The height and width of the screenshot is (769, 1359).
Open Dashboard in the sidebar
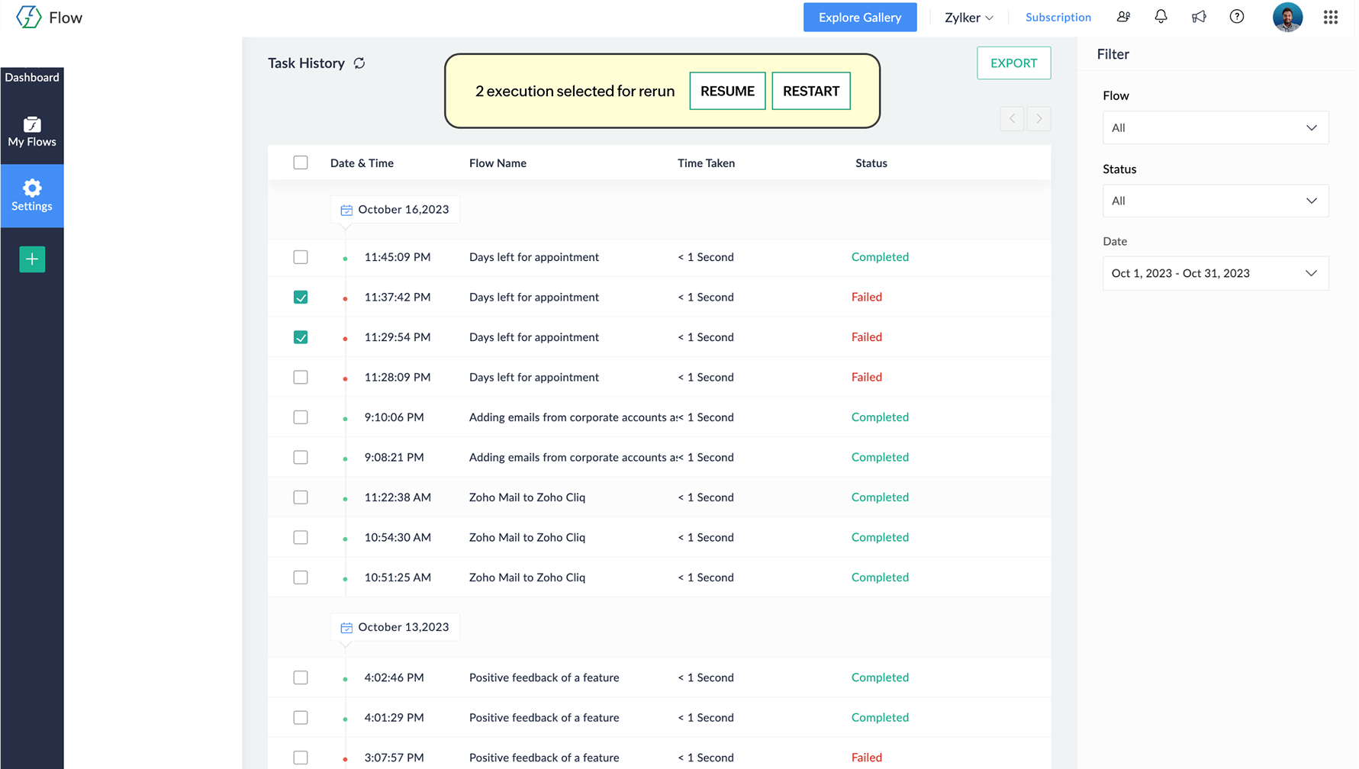[32, 77]
